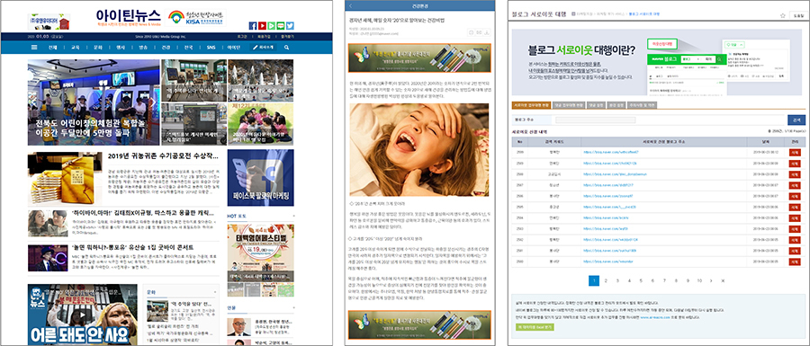Select the fourth gray tab in blog panel
Image resolution: width=810 pixels, height=346 pixels.
[616, 104]
